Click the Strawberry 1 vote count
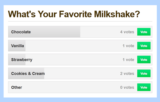 pyautogui.click(x=128, y=60)
